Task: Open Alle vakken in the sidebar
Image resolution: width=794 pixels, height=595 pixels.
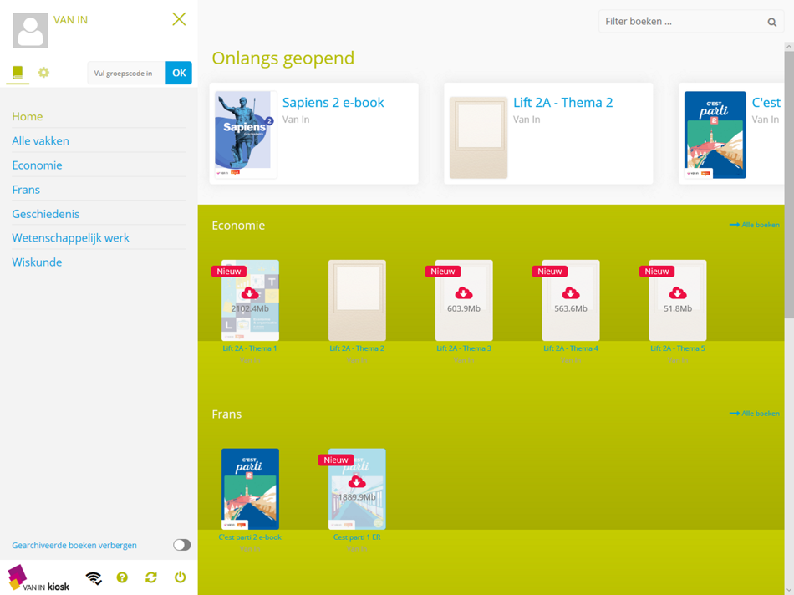Action: tap(40, 140)
